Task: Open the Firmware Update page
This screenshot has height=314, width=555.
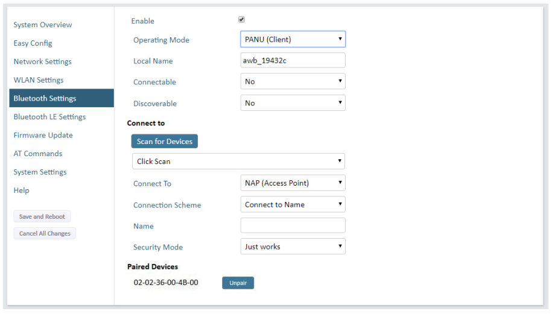Action: tap(43, 135)
